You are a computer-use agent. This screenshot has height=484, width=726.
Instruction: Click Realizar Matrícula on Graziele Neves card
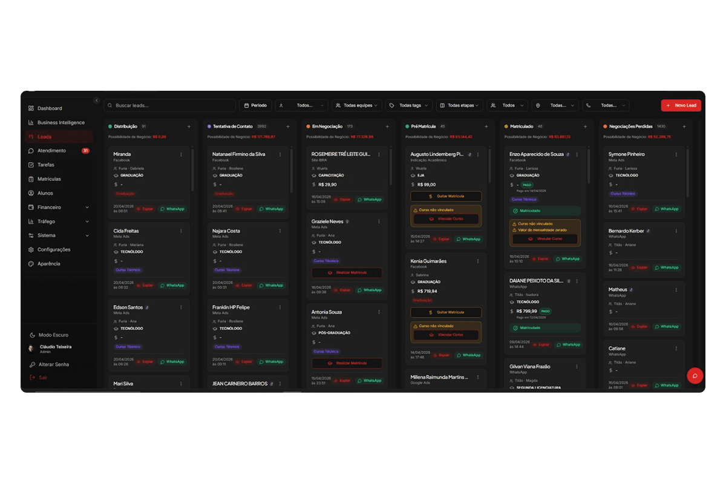point(347,273)
